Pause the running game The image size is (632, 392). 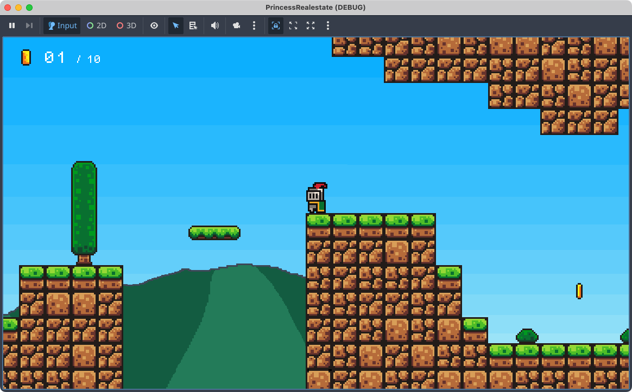pos(12,25)
